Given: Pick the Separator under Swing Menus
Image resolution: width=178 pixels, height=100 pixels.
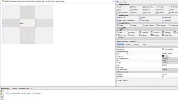Looking at the screenshot, I should (166, 21).
